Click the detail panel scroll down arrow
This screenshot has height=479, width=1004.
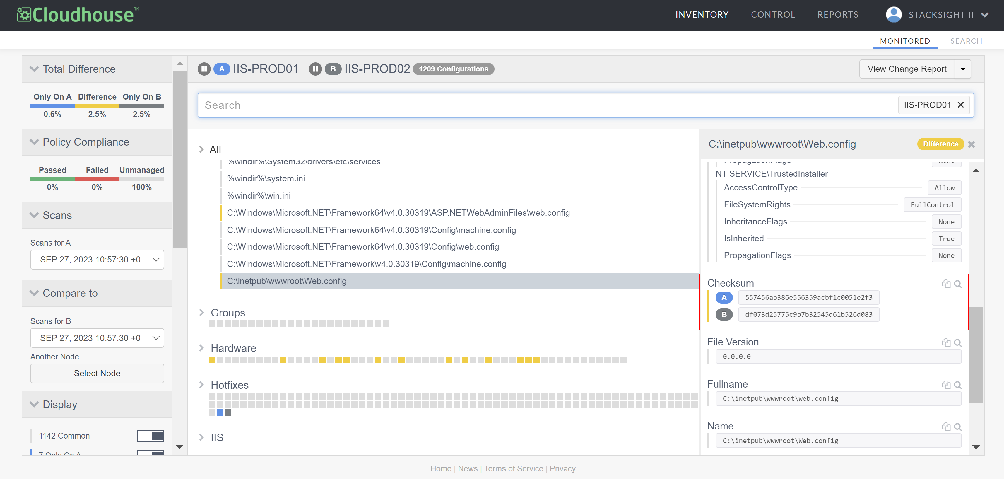tap(976, 447)
